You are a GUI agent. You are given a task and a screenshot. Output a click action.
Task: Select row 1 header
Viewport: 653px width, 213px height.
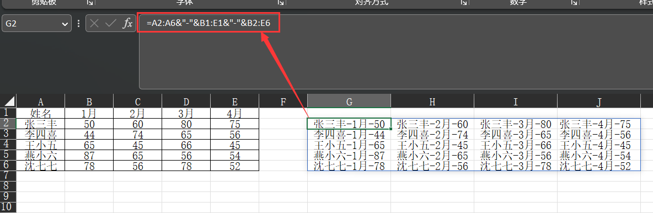[8, 113]
